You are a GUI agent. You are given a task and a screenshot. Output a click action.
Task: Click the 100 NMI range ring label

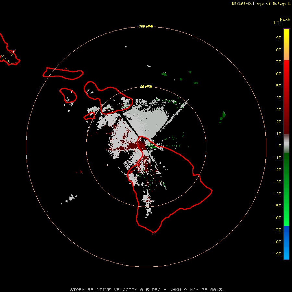click(146, 26)
